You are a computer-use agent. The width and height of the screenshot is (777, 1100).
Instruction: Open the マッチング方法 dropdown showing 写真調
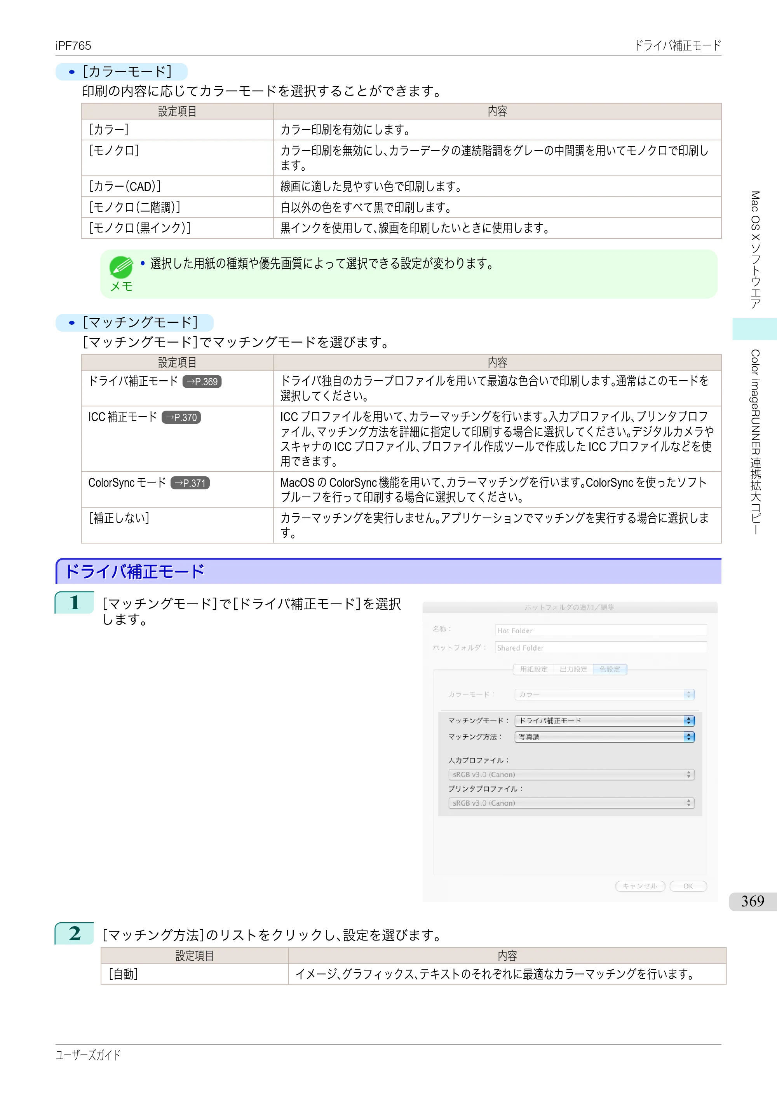pyautogui.click(x=604, y=737)
